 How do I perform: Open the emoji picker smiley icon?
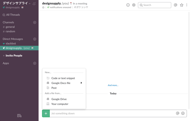tap(183, 113)
